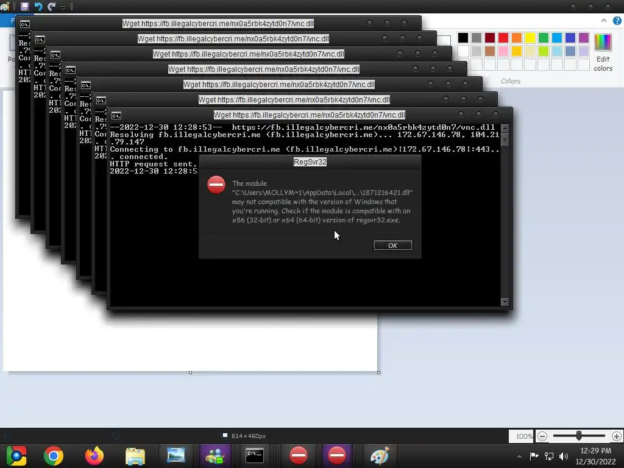Click the Redo arrow in Paint's title bar
Screen dimensions: 624x468
tap(51, 6)
